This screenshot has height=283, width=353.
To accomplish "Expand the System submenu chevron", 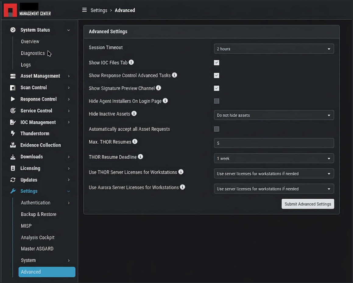I will 69,260.
